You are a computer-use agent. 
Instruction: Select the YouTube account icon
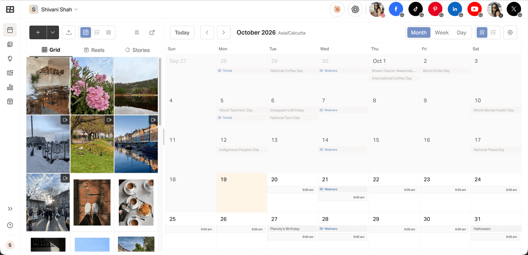point(474,9)
